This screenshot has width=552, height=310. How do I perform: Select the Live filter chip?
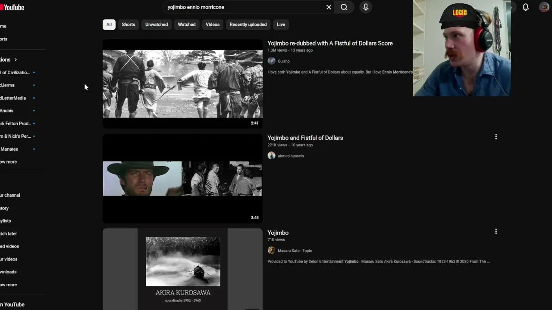(x=281, y=25)
